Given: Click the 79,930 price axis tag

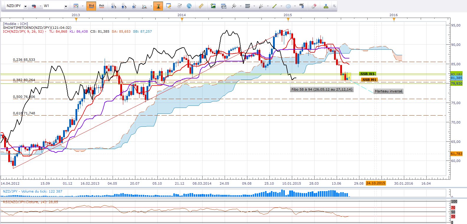Looking at the screenshot, I should (456, 83).
